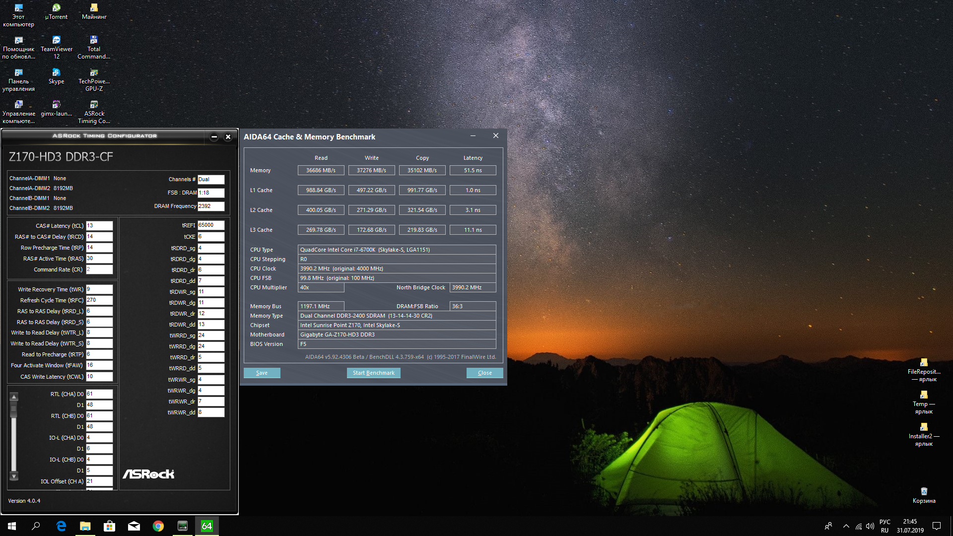The width and height of the screenshot is (953, 536).
Task: Click the Refresh Cycle Time (tRFC) field
Action: 99,300
